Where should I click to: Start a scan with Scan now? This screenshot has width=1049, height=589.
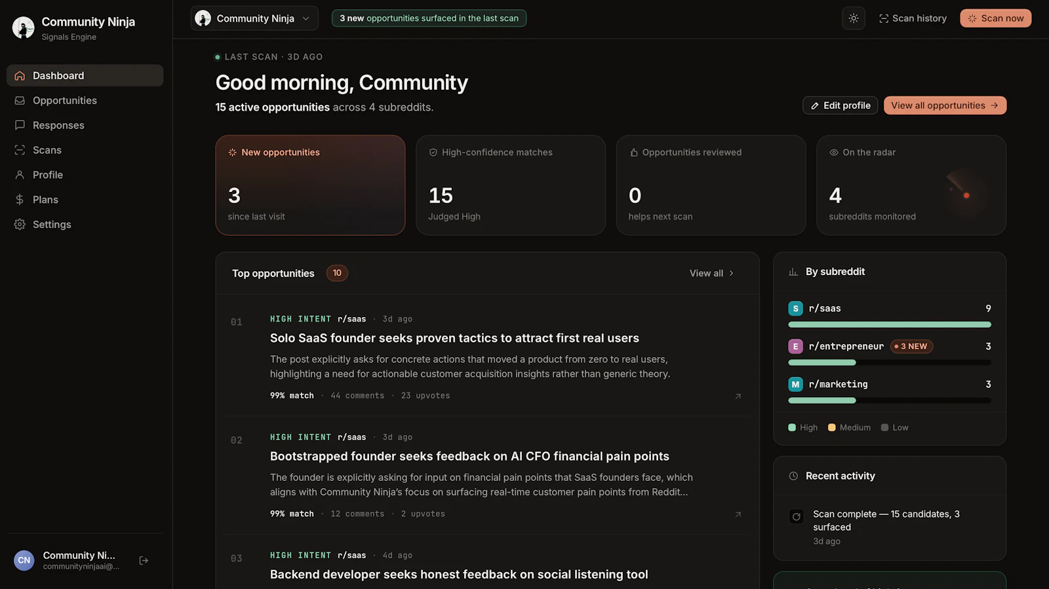[995, 18]
